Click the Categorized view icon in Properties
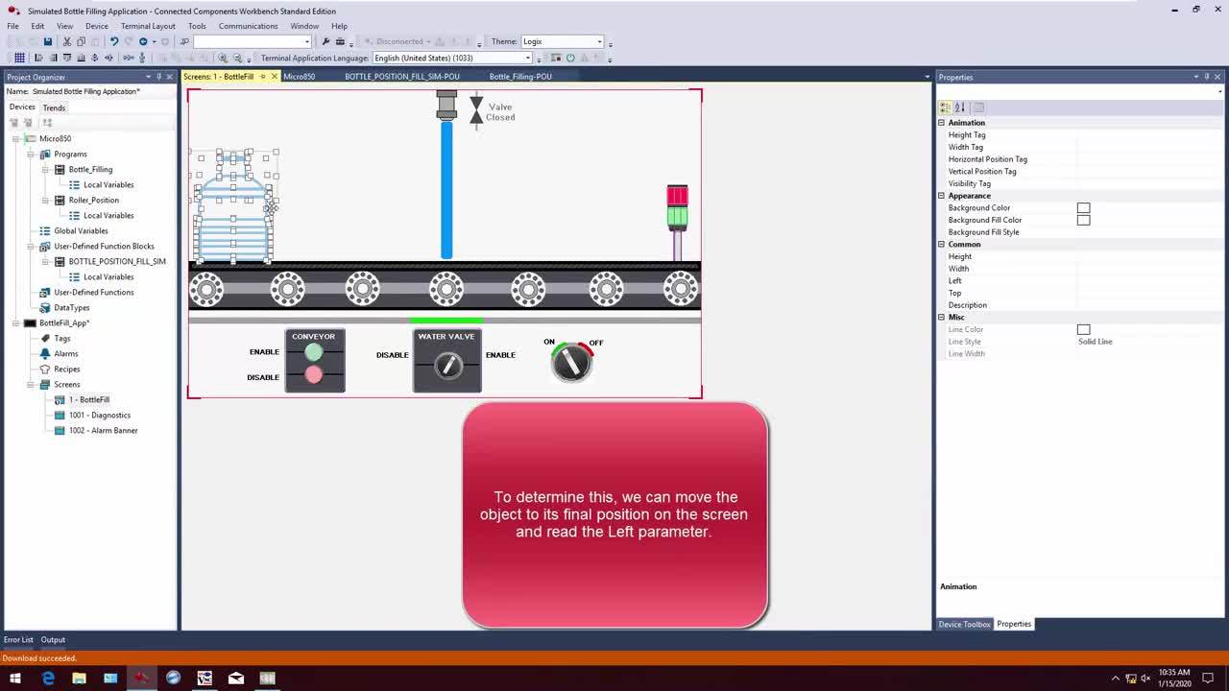The image size is (1229, 691). [x=946, y=107]
